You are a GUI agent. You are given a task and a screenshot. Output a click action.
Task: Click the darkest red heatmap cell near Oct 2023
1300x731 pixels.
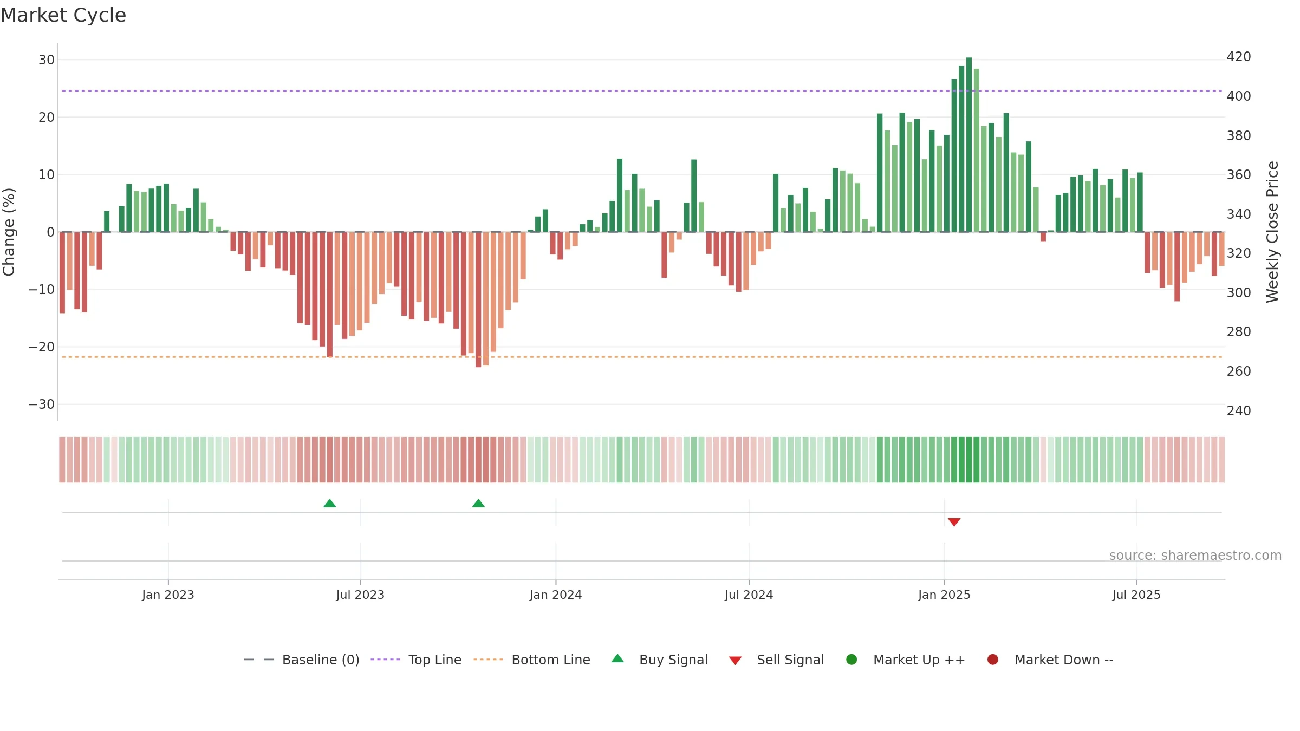coord(478,460)
